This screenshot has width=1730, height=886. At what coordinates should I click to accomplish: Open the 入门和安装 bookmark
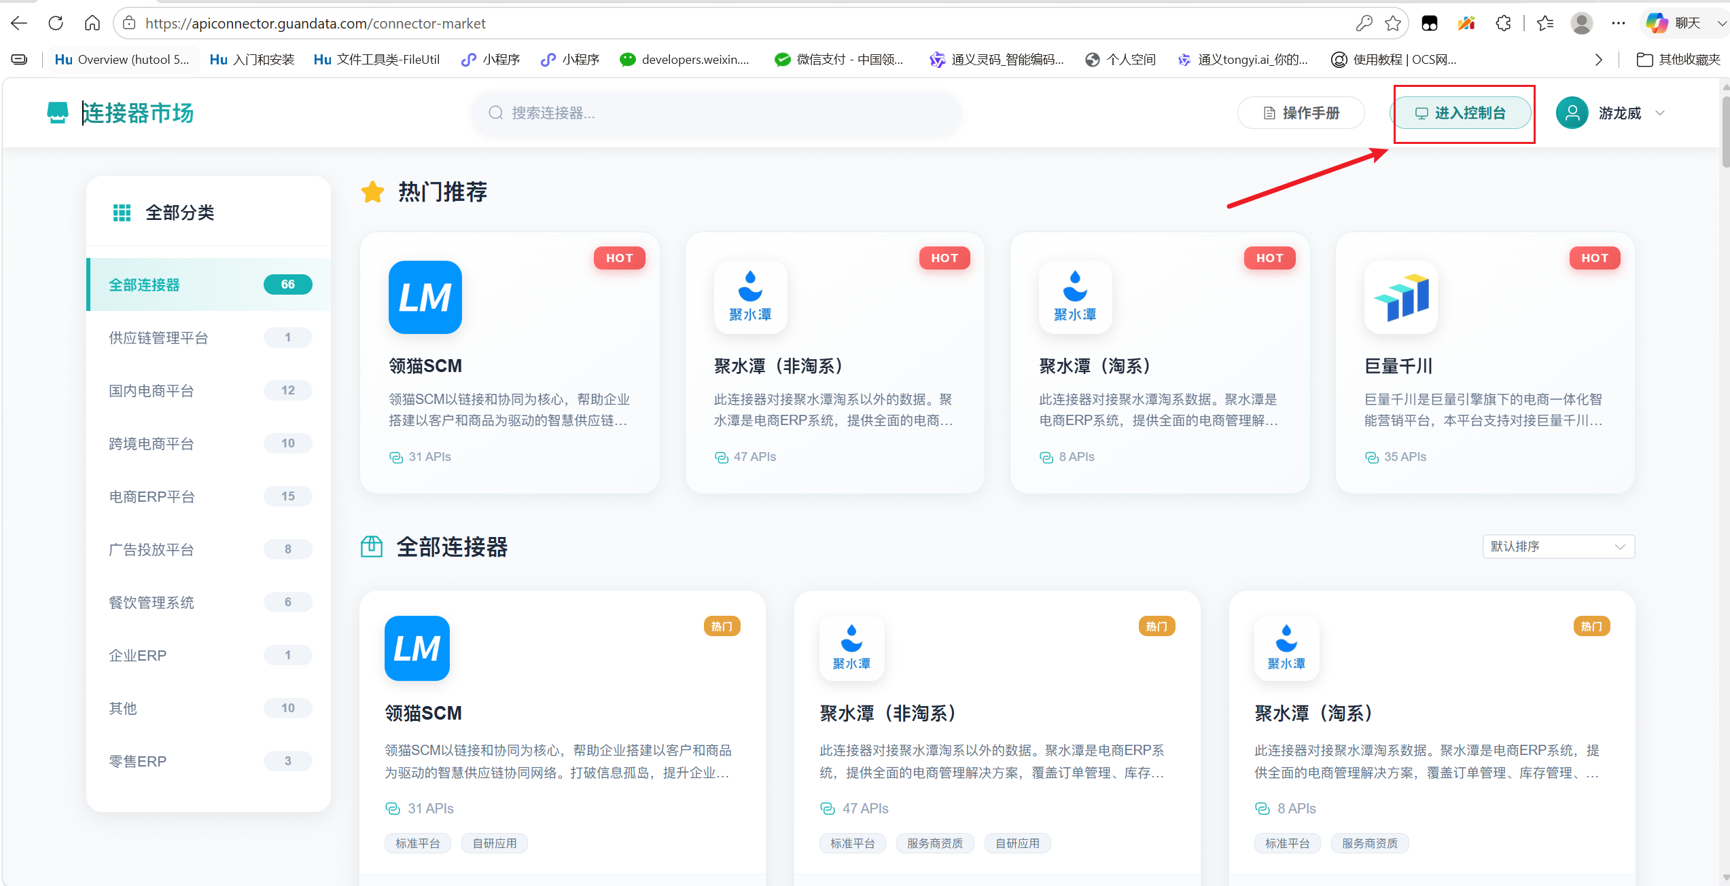click(x=252, y=60)
